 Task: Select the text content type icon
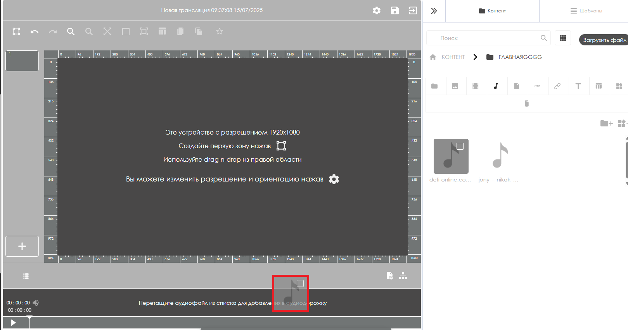point(578,86)
